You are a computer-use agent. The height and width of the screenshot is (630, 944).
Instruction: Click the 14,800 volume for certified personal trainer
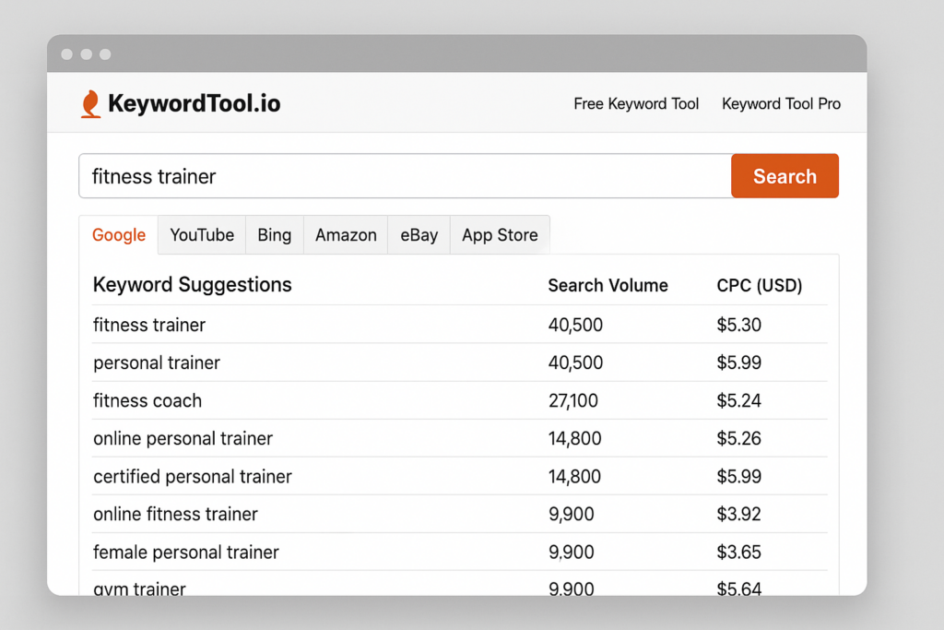575,476
